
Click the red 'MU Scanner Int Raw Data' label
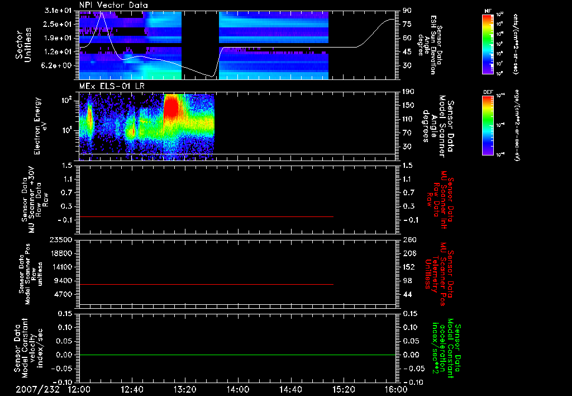(440, 200)
